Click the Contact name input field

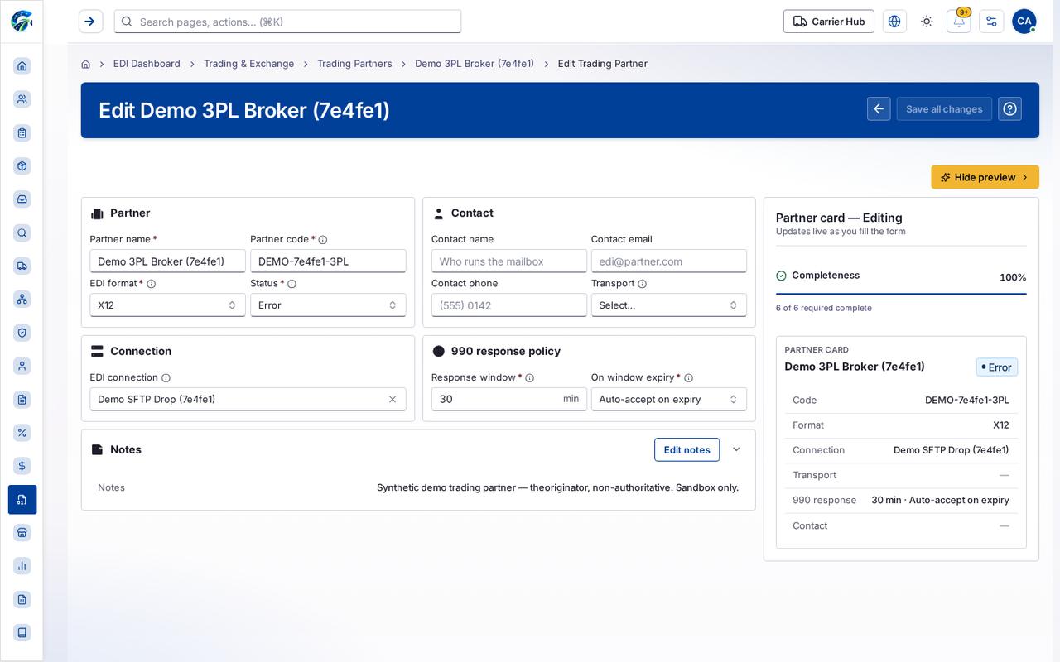tap(508, 261)
